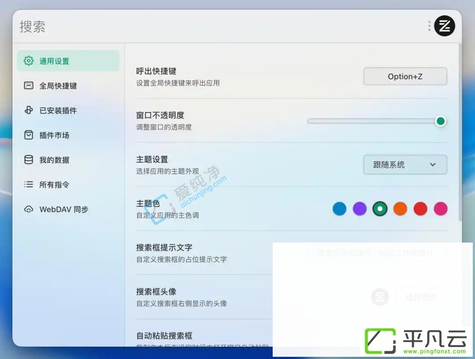Image resolution: width=475 pixels, height=359 pixels.
Task: Select 我的数据 menu item
Action: coord(68,160)
